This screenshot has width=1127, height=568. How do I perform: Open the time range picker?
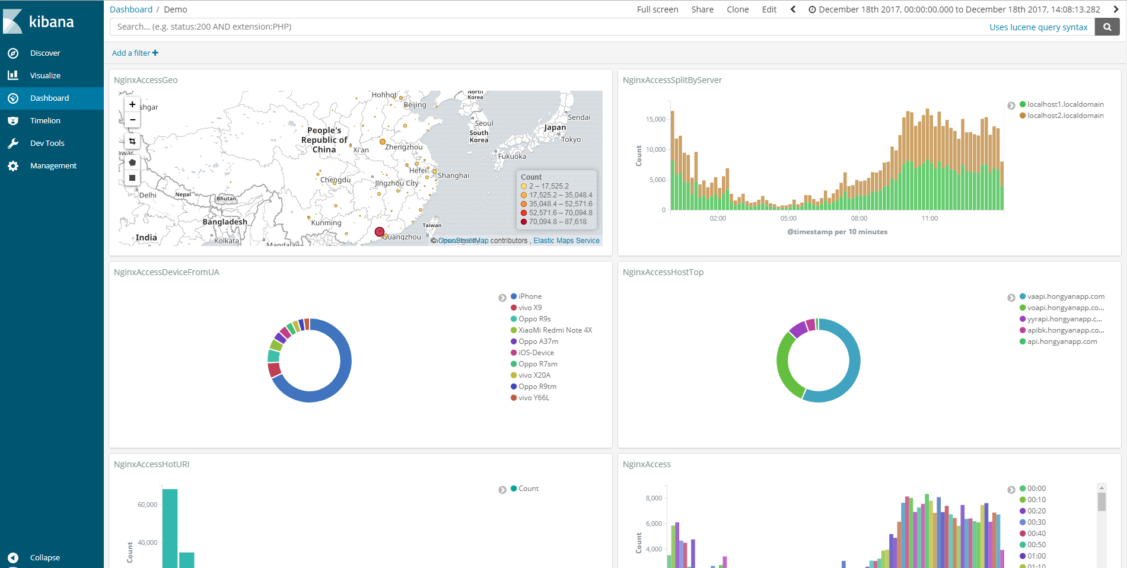tap(954, 9)
